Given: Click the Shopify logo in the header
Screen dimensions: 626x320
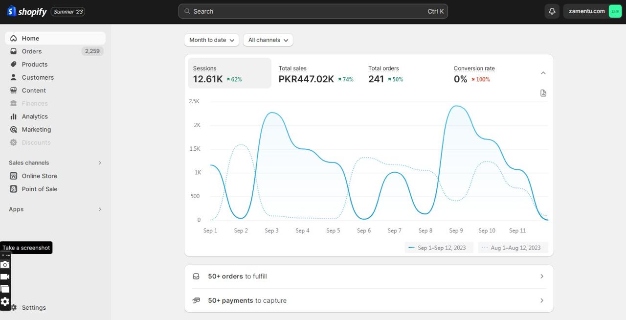Looking at the screenshot, I should coord(27,11).
